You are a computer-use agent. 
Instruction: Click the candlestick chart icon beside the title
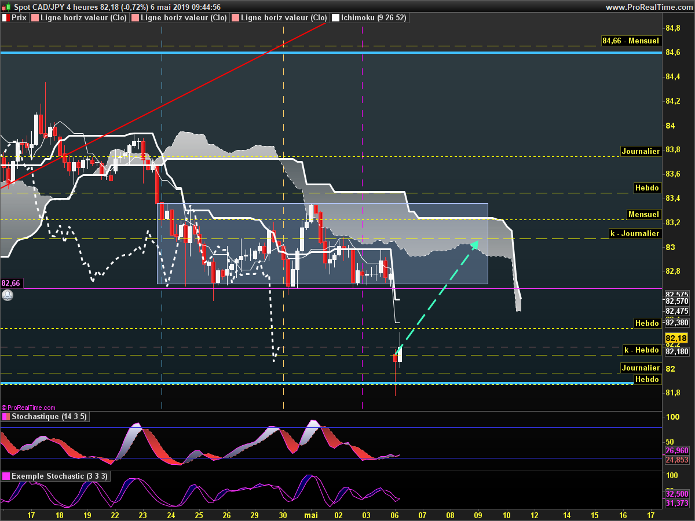coord(7,7)
